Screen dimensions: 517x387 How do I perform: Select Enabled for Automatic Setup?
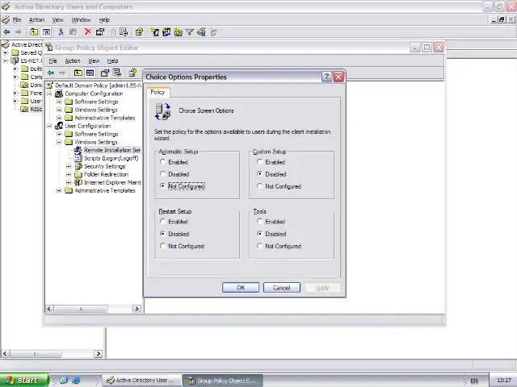pos(163,162)
